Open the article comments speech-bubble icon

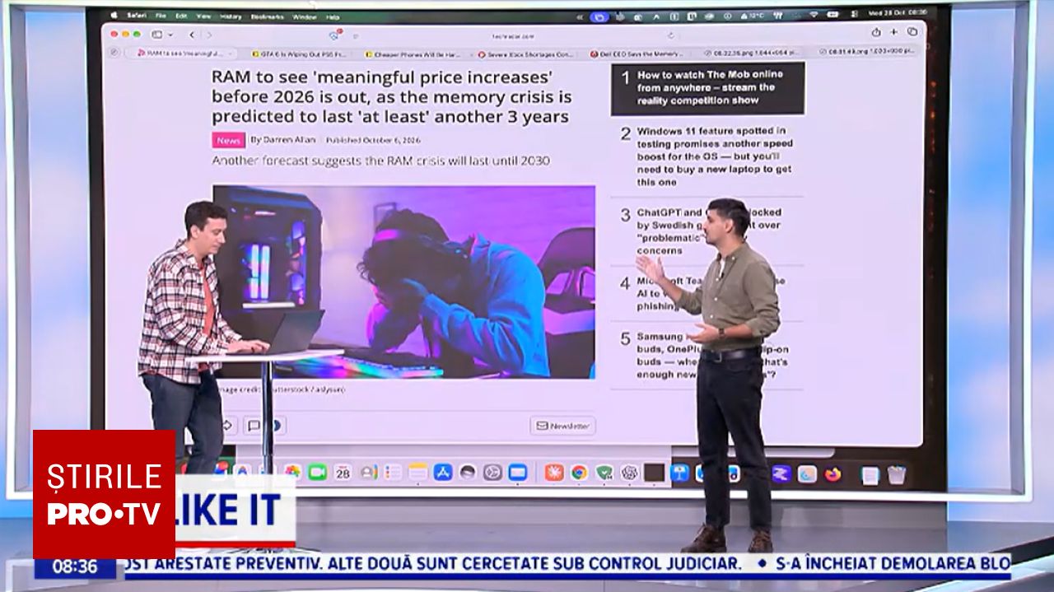pos(253,426)
